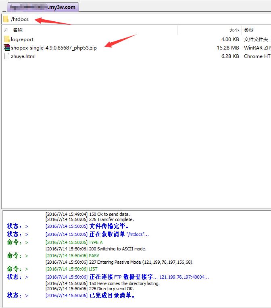271x308 pixels.
Task: Select shopex-single-4.9.0.85687_php53.zip file name
Action: pos(54,48)
